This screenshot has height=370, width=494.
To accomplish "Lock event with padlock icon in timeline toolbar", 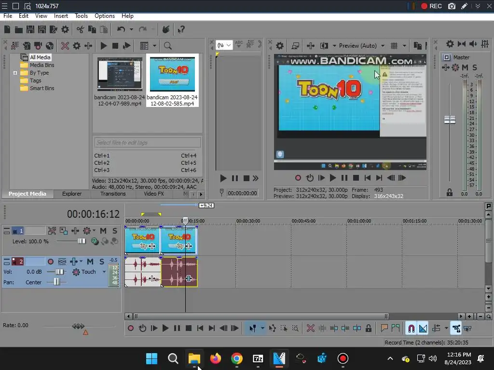I will [x=368, y=329].
